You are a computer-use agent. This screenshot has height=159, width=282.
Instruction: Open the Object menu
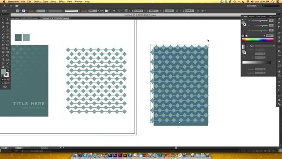pos(37,1)
